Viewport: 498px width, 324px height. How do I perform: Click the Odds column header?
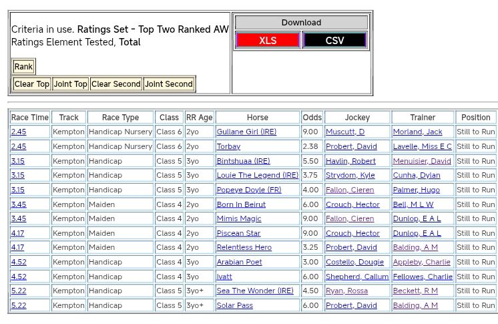tap(312, 118)
